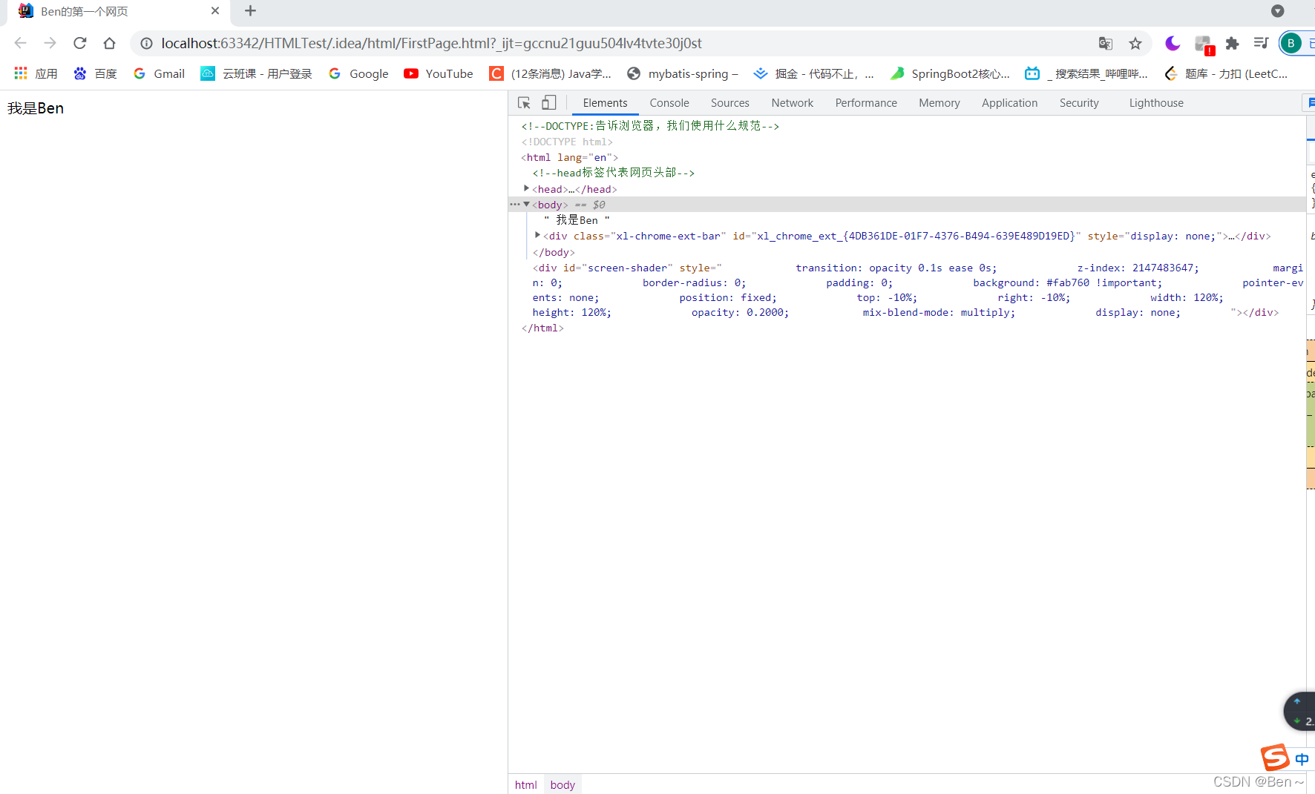
Task: Open the 百度 bookmark
Action: point(95,73)
